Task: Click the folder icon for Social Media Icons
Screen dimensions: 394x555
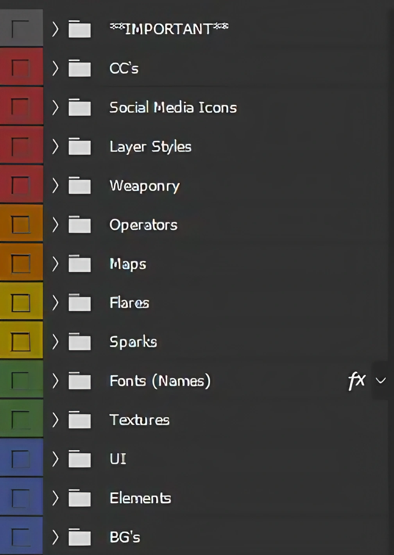Action: [80, 107]
